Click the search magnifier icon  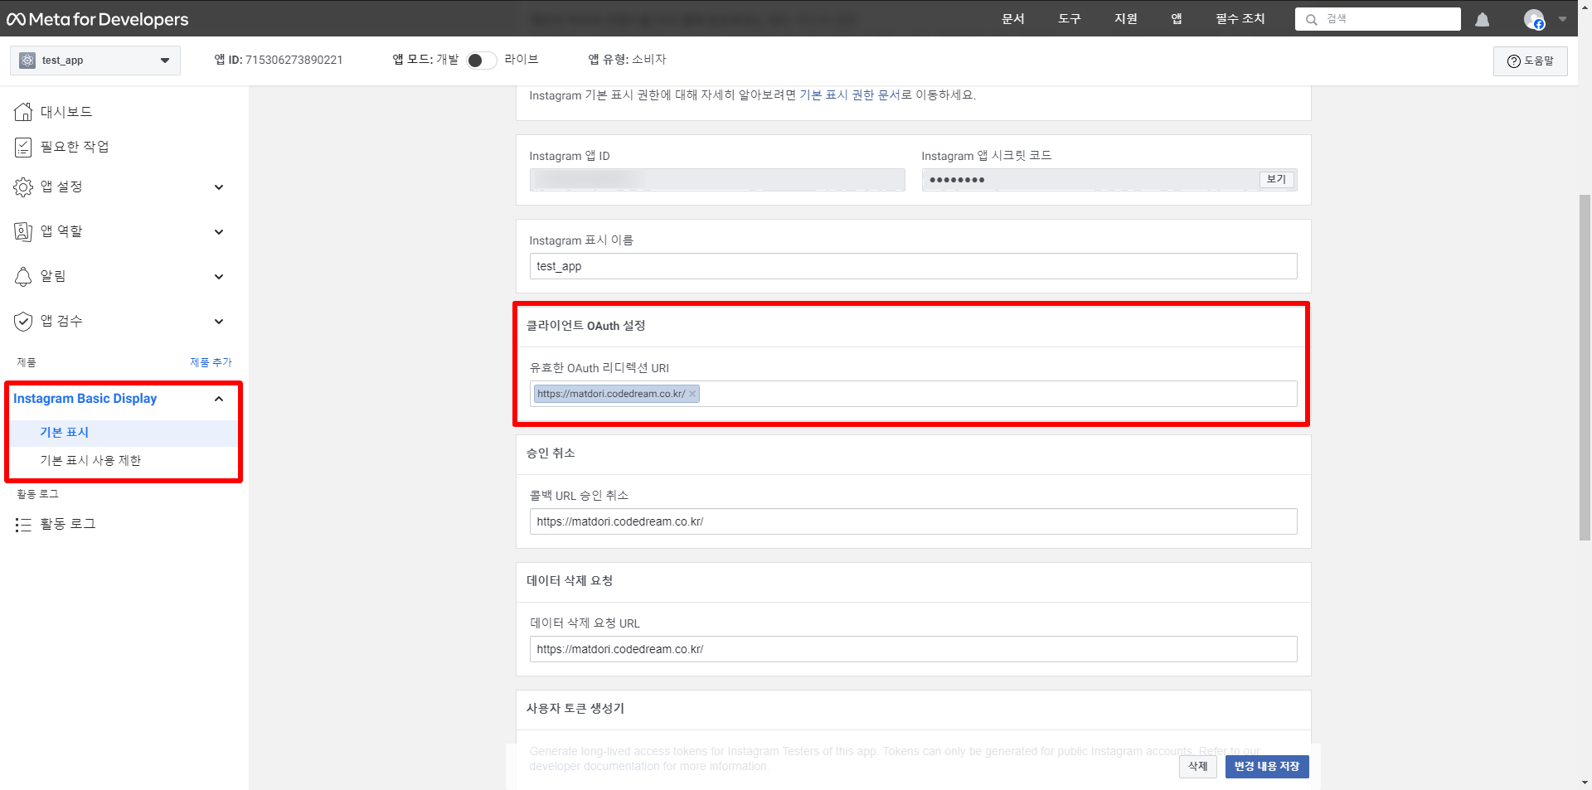click(1312, 19)
